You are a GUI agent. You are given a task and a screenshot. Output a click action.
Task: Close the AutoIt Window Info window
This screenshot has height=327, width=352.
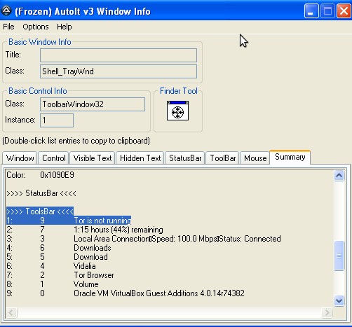pos(344,11)
